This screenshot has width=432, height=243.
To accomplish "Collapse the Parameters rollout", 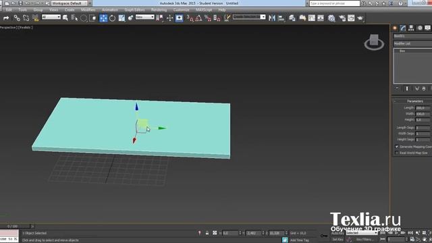I will 412,101.
